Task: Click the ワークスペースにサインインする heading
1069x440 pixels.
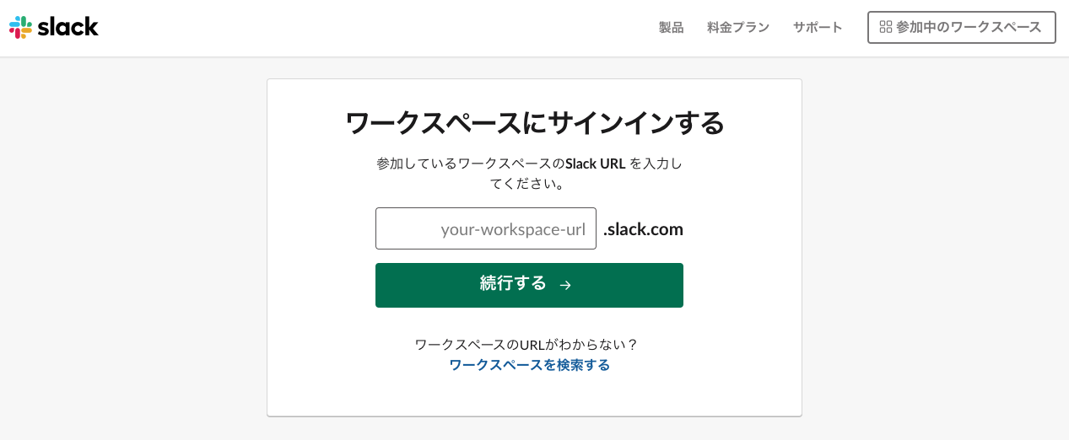Action: tap(534, 123)
